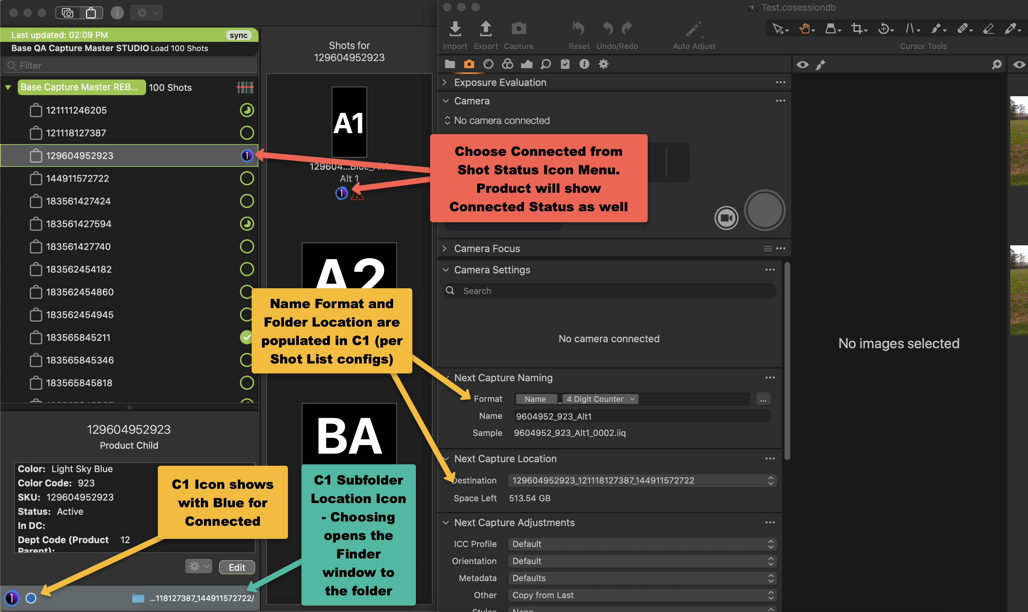
Task: Click the Import icon in toolbar
Action: [x=455, y=29]
